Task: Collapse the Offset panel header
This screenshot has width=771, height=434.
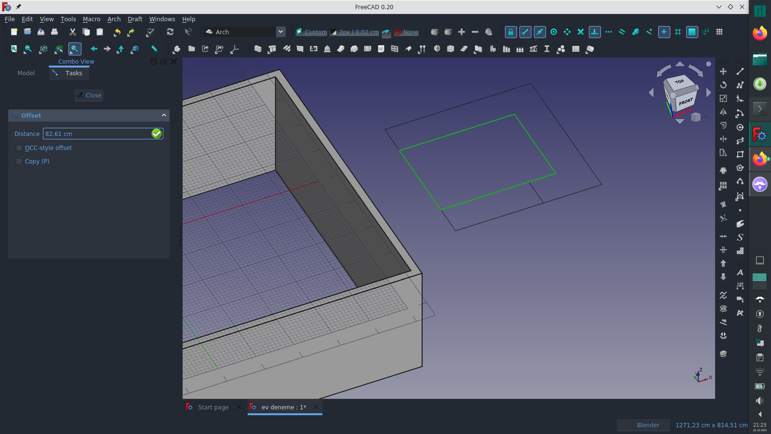Action: point(164,115)
